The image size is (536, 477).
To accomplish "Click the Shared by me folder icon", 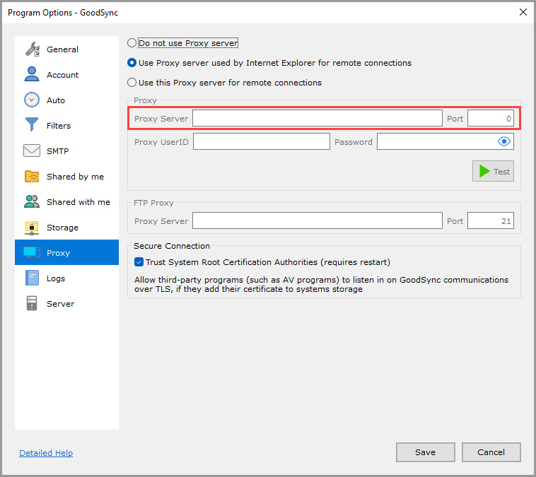I will coord(32,177).
